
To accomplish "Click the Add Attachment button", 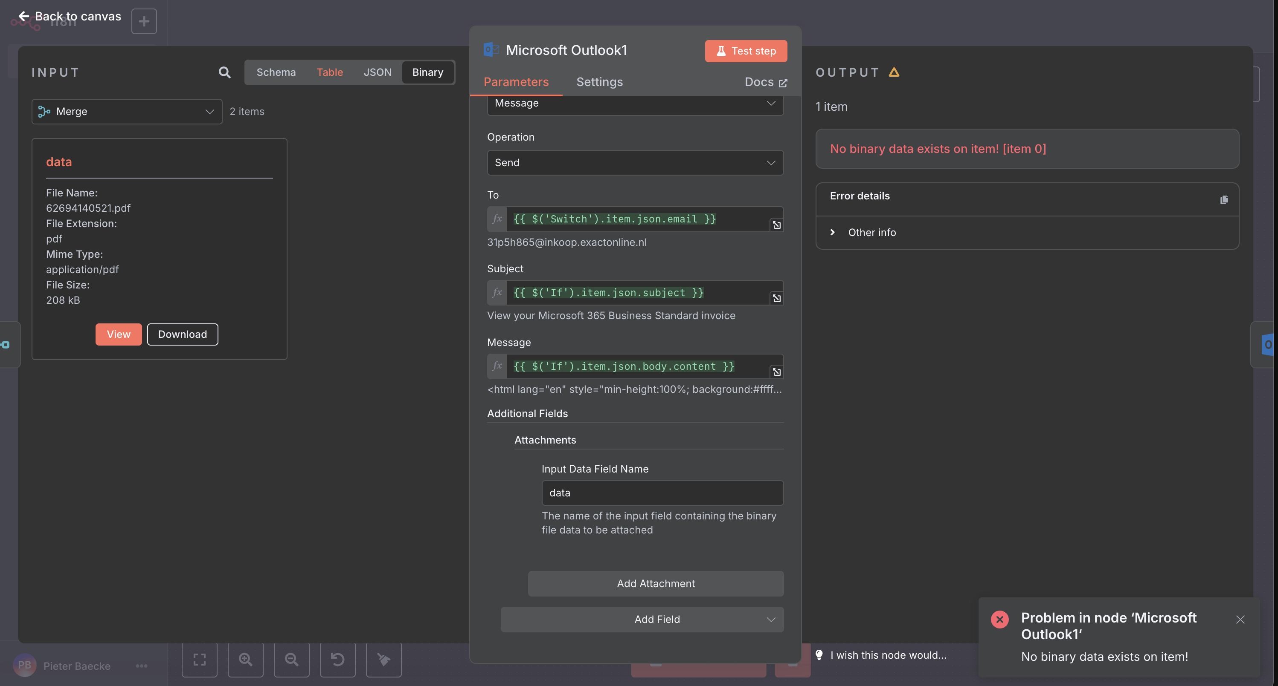I will [656, 584].
